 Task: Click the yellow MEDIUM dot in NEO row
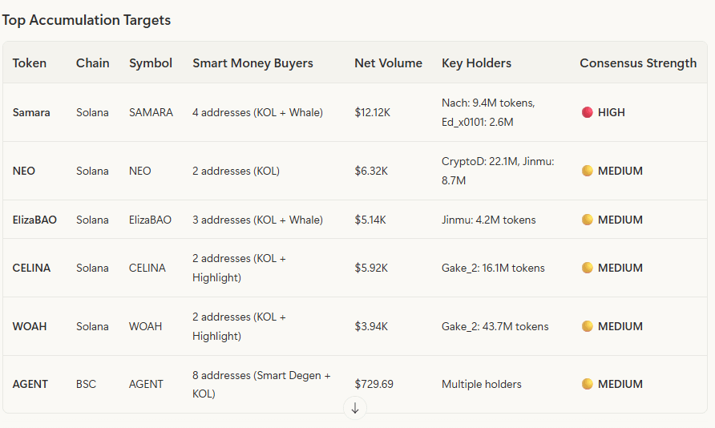pos(587,171)
